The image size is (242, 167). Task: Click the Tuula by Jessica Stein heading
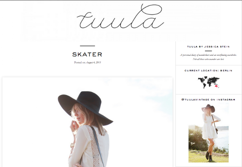click(x=208, y=47)
